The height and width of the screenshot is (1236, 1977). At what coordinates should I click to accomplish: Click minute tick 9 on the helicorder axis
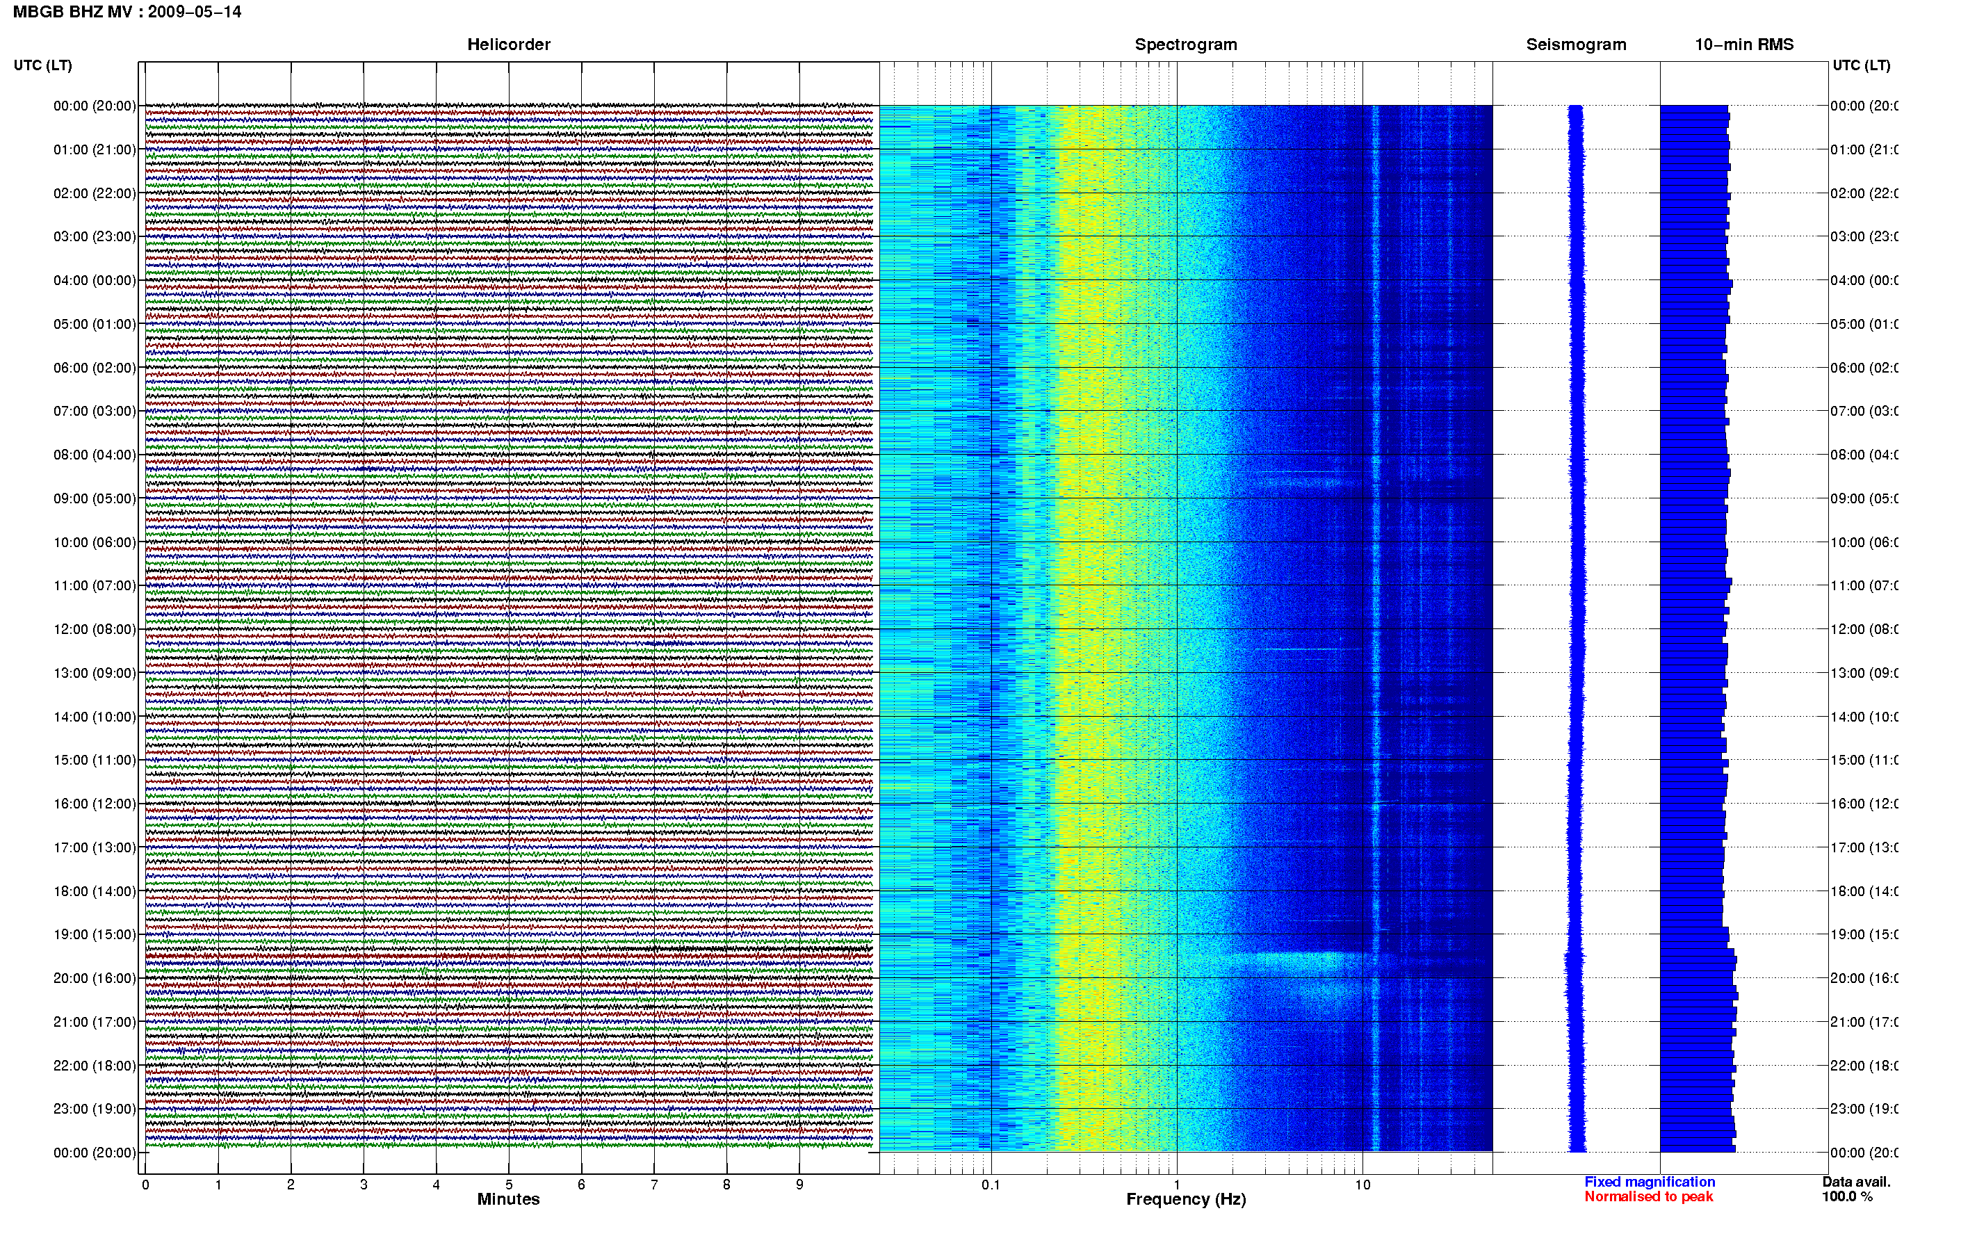click(x=799, y=1185)
